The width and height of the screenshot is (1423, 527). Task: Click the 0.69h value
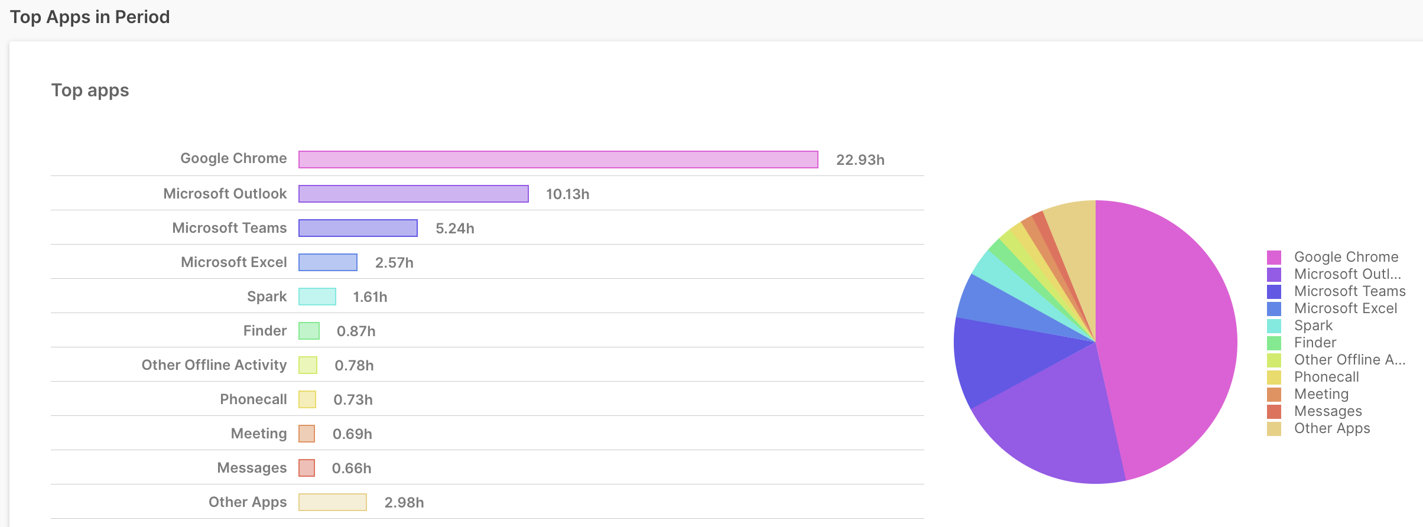coord(353,434)
